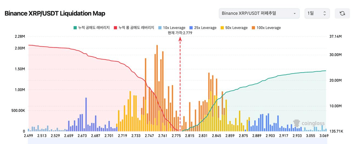Click the red 누적 롱 공매도 color swatch
Viewport: 351px width, 144px height.
click(x=115, y=28)
